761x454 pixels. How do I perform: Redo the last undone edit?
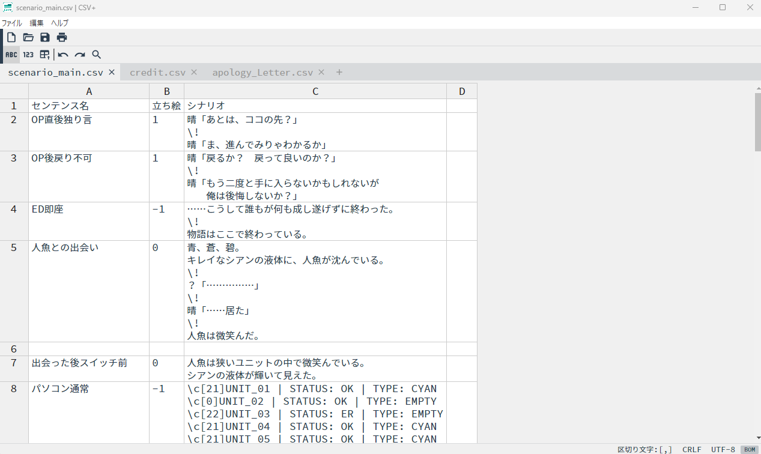pyautogui.click(x=79, y=55)
